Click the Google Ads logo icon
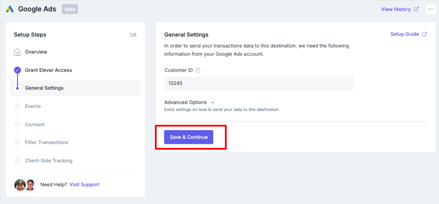Screen dimensions: 439x204 (10, 9)
